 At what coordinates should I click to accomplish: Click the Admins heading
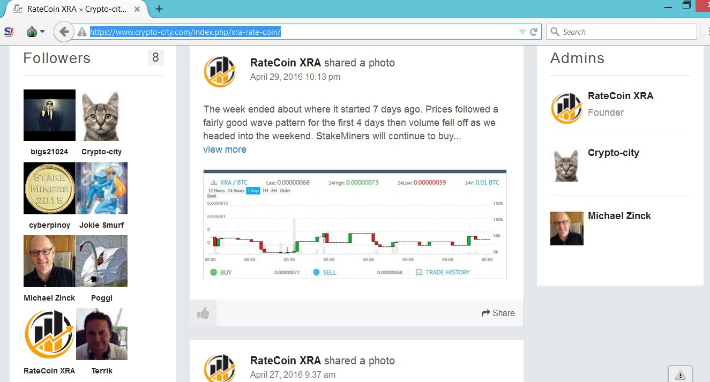point(577,58)
